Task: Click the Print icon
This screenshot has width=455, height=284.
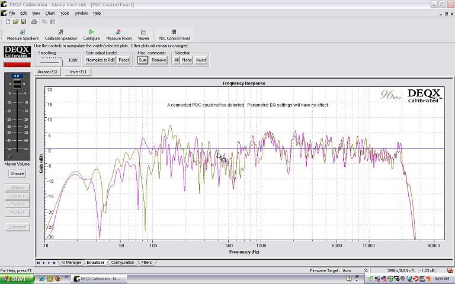Action: (x=34, y=22)
